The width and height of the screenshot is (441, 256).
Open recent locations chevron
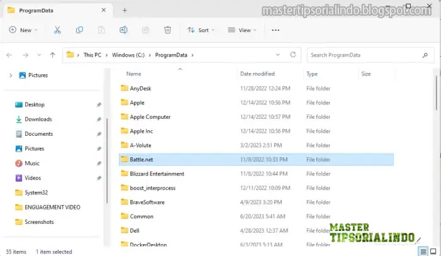pyautogui.click(x=39, y=55)
